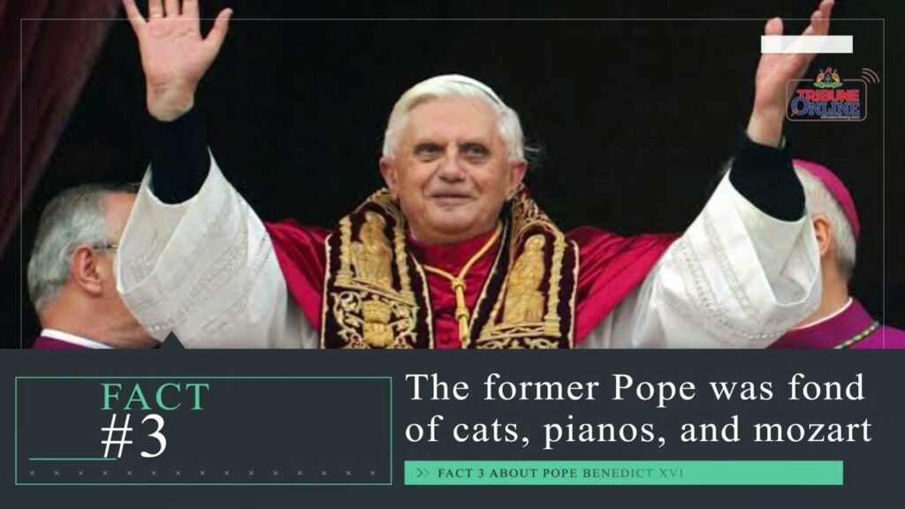
Task: Click the teal underline beneath #3
Action: (72, 460)
